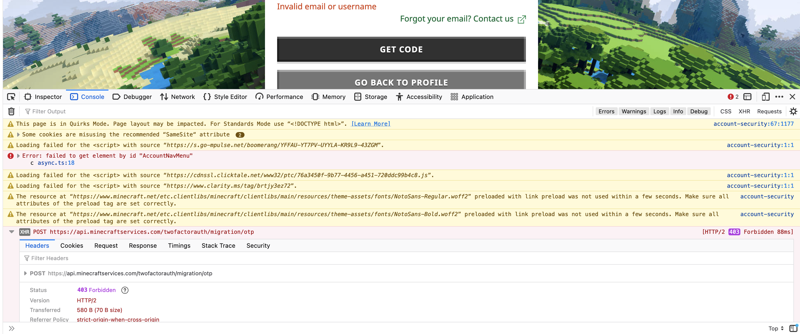Toggle the Warnings filter button
Image resolution: width=800 pixels, height=334 pixels.
[634, 111]
